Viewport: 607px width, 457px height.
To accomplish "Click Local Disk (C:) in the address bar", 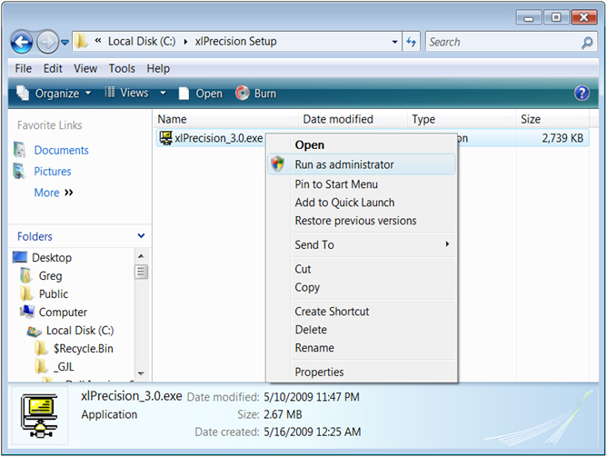I will [x=141, y=42].
